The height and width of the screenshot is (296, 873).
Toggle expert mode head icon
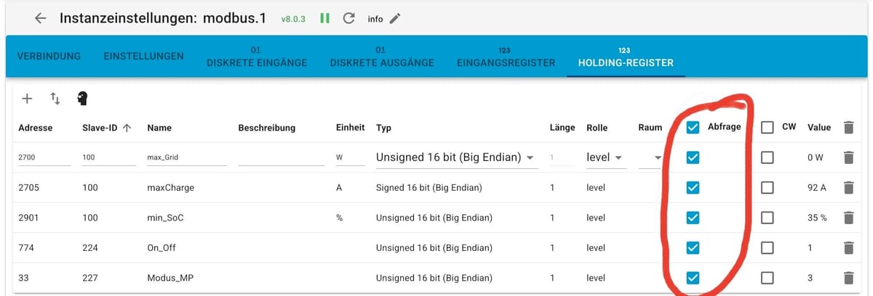coord(82,98)
